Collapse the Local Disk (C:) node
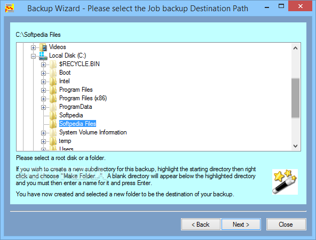The image size is (316, 240). [33, 56]
